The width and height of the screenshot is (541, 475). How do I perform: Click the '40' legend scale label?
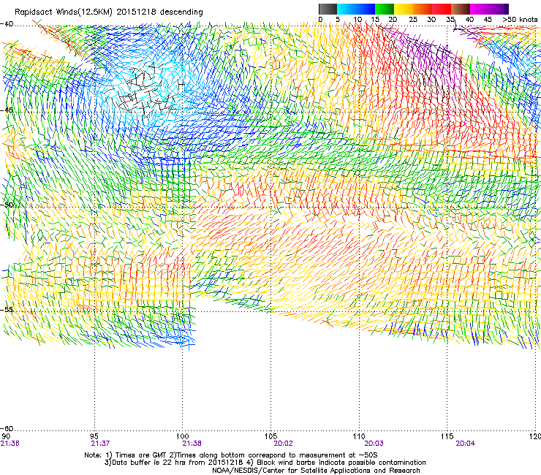pos(469,19)
